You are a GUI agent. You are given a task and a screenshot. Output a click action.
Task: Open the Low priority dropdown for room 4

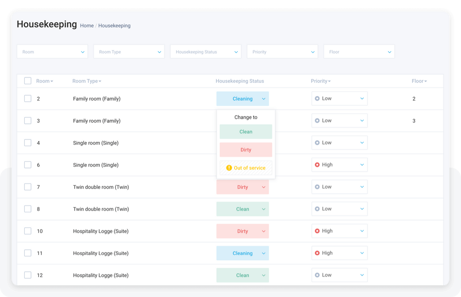340,143
